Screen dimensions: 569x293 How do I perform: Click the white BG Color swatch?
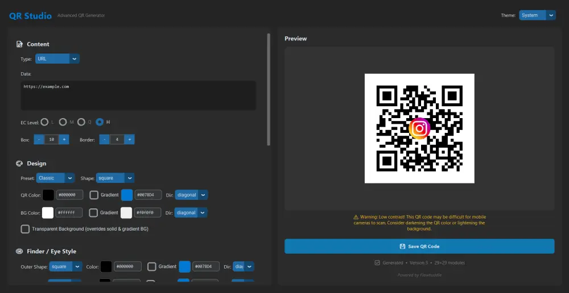click(x=48, y=212)
